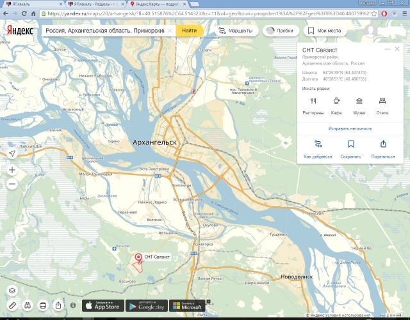Reload the current page

[x=24, y=13]
